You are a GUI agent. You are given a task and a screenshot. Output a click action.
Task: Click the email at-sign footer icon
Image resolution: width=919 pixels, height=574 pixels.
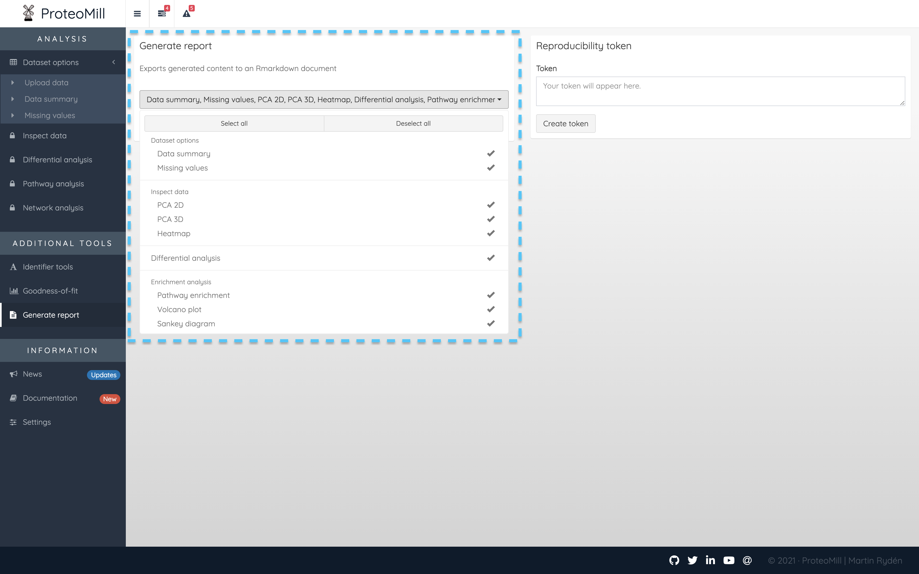click(x=747, y=560)
